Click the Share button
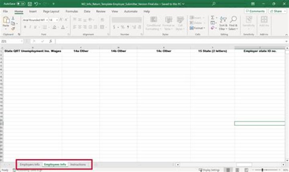The width and height of the screenshot is (289, 172). pyautogui.click(x=277, y=11)
